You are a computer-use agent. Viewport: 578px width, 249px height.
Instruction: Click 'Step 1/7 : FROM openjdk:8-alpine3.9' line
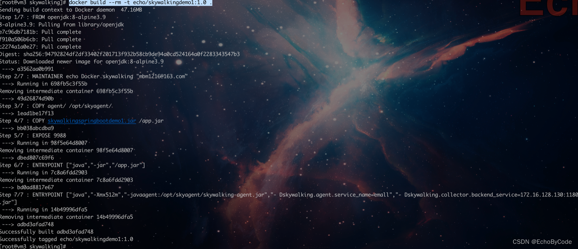tap(53, 17)
